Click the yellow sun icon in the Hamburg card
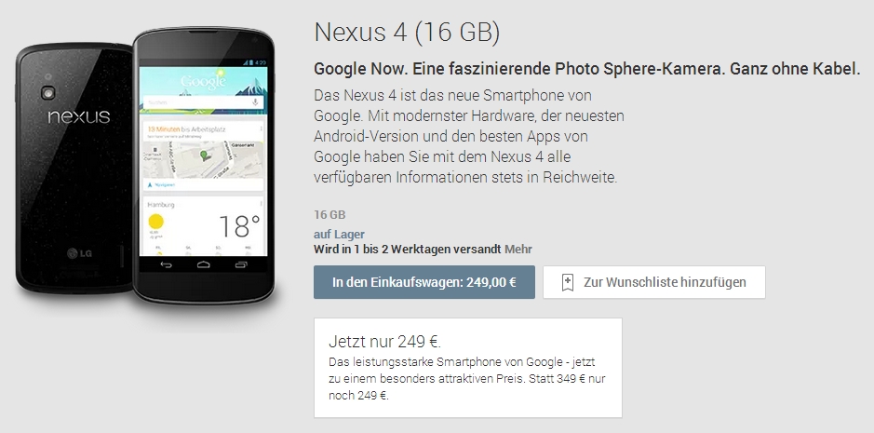Image resolution: width=874 pixels, height=433 pixels. click(156, 221)
